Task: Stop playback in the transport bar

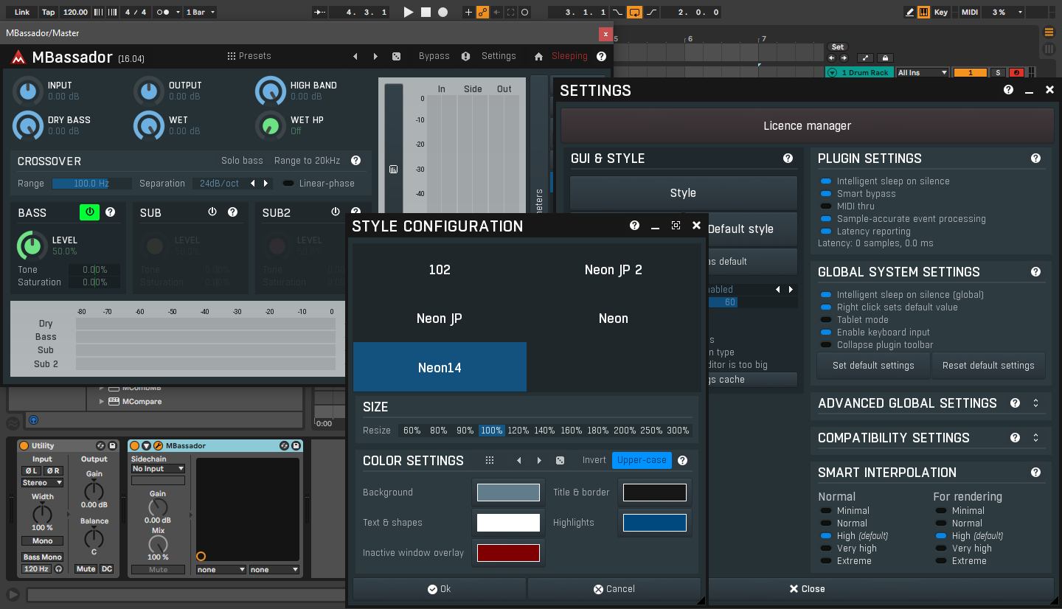Action: (x=426, y=13)
